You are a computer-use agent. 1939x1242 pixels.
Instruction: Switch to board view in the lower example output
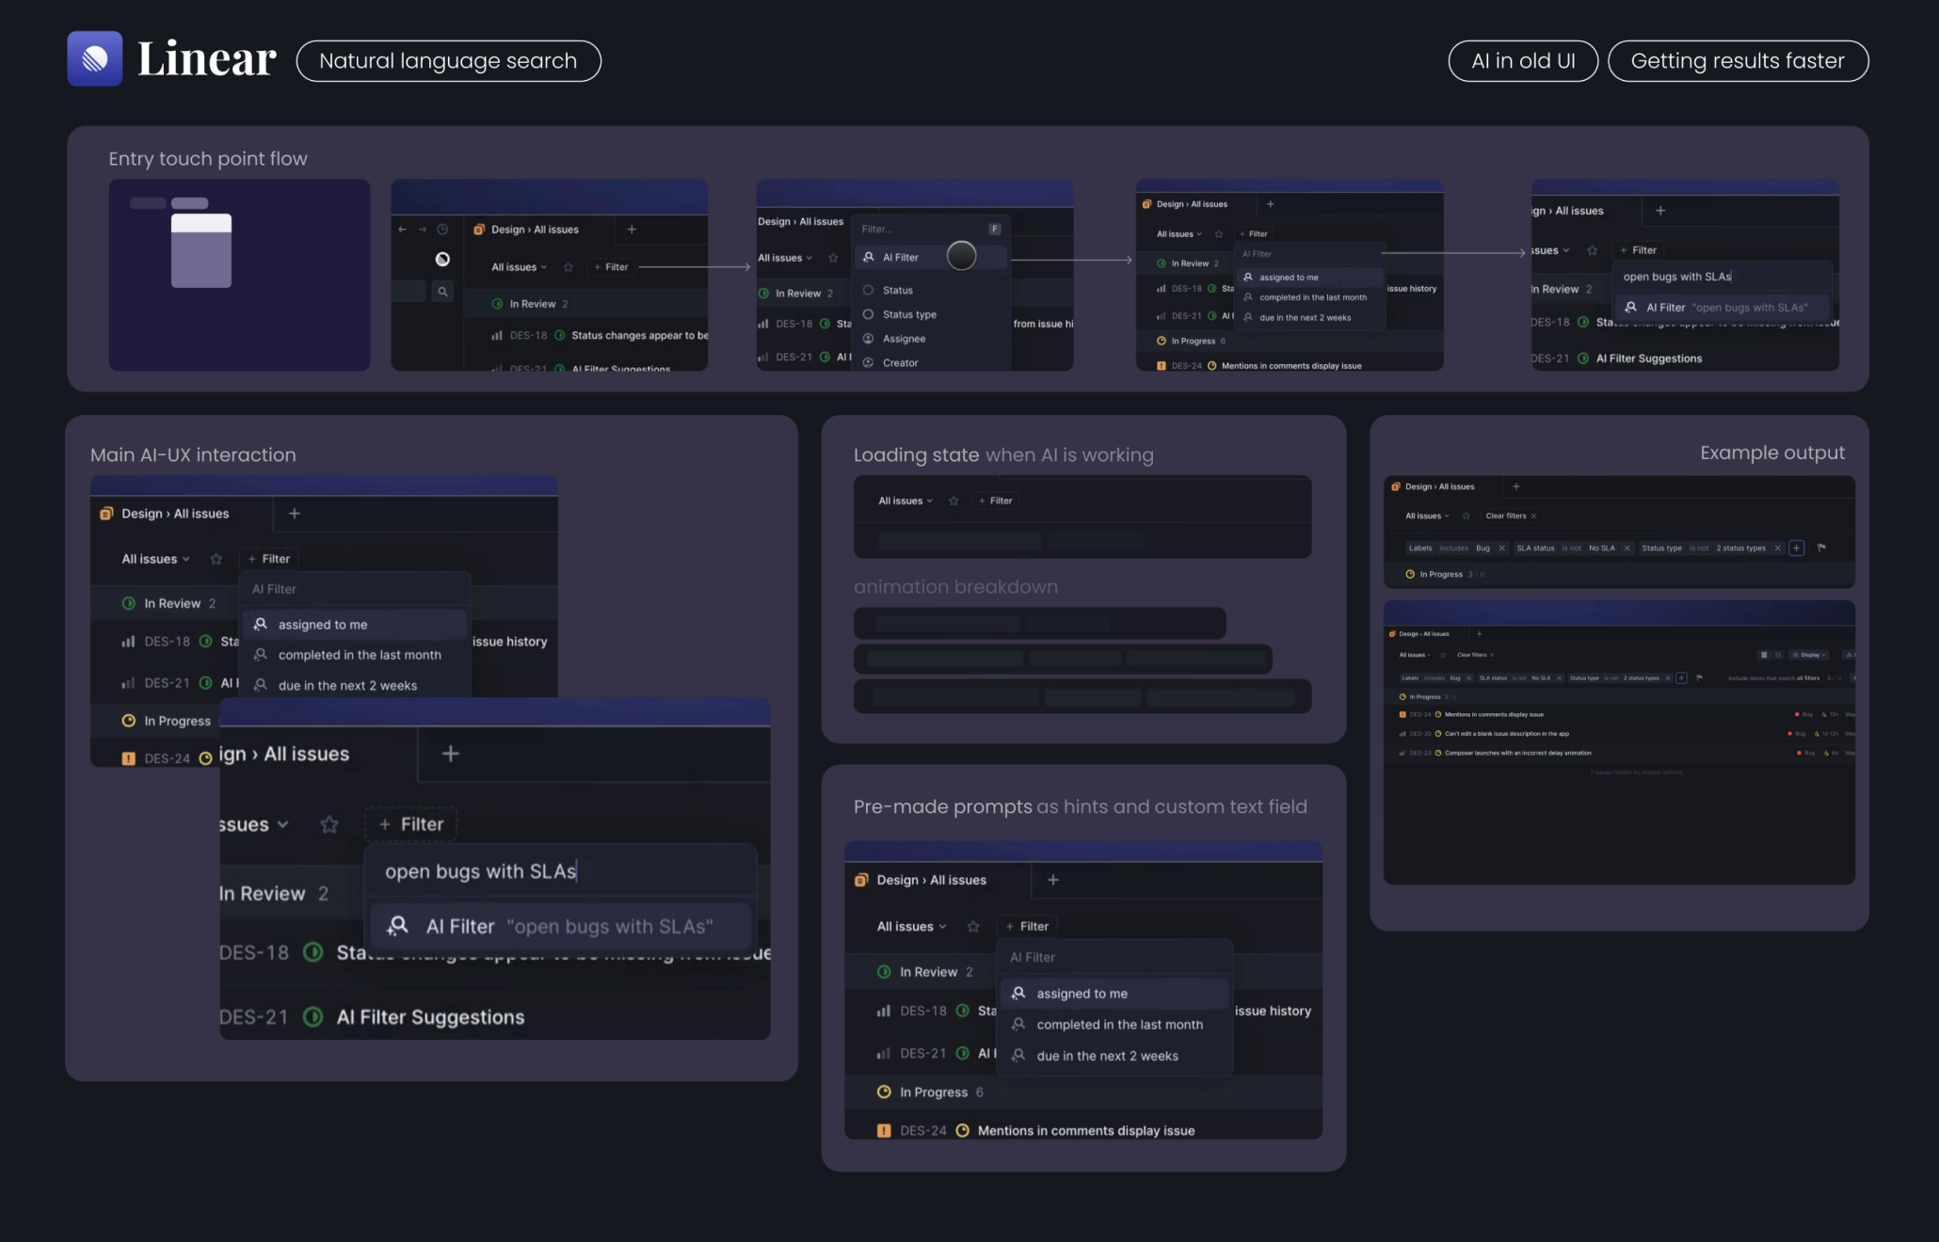tap(1778, 655)
